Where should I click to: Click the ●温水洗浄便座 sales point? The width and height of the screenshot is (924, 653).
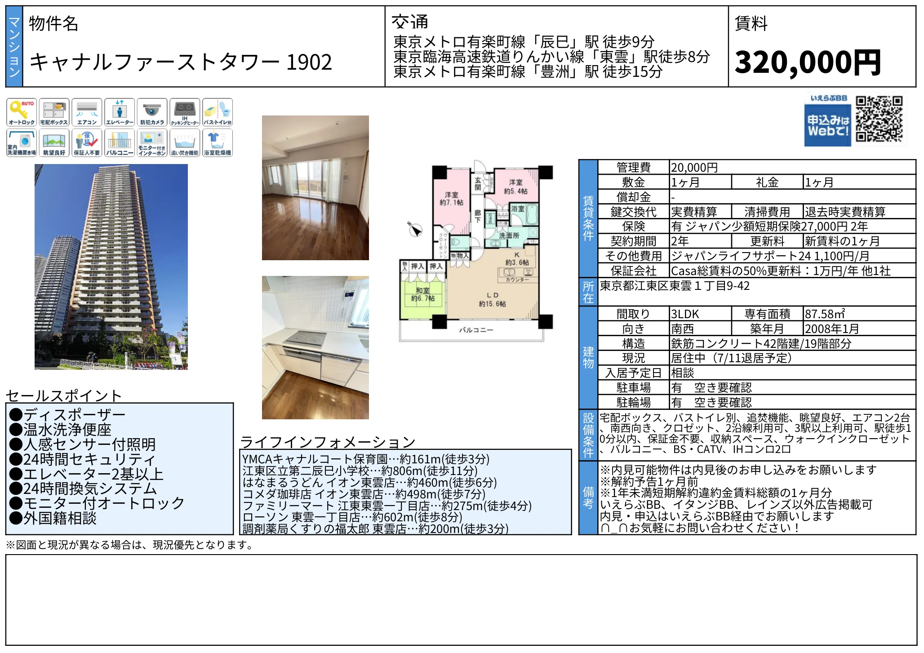pyautogui.click(x=60, y=430)
